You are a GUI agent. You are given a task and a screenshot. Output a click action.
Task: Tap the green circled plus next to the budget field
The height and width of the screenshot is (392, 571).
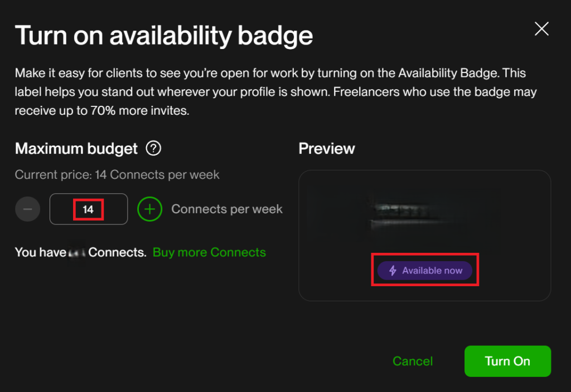click(x=149, y=209)
